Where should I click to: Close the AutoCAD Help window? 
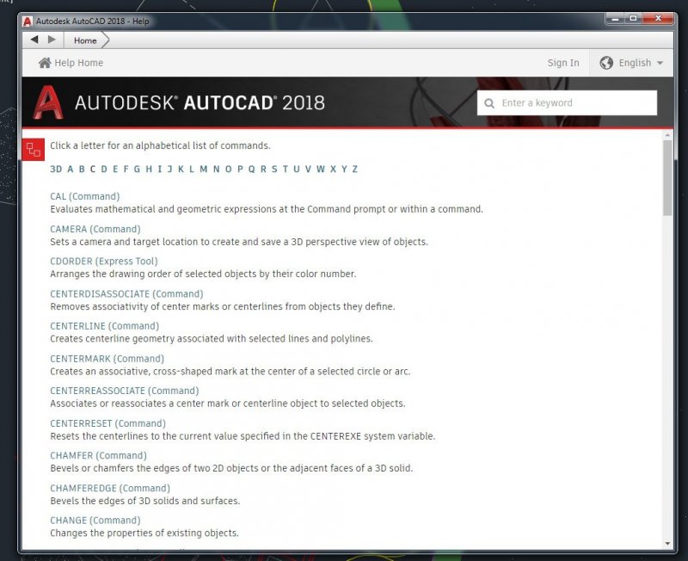[658, 18]
